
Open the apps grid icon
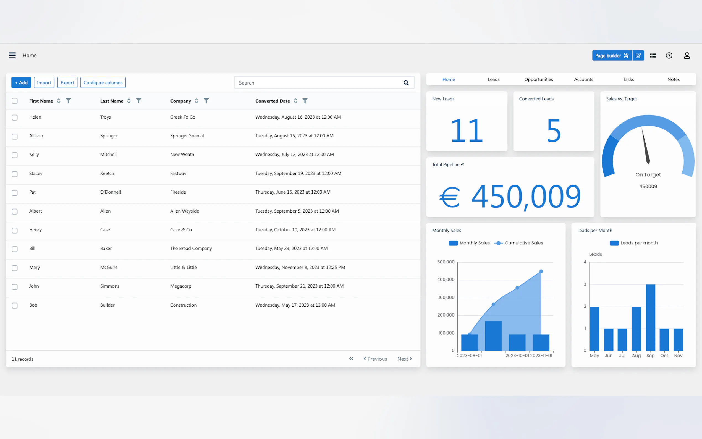[x=653, y=56]
